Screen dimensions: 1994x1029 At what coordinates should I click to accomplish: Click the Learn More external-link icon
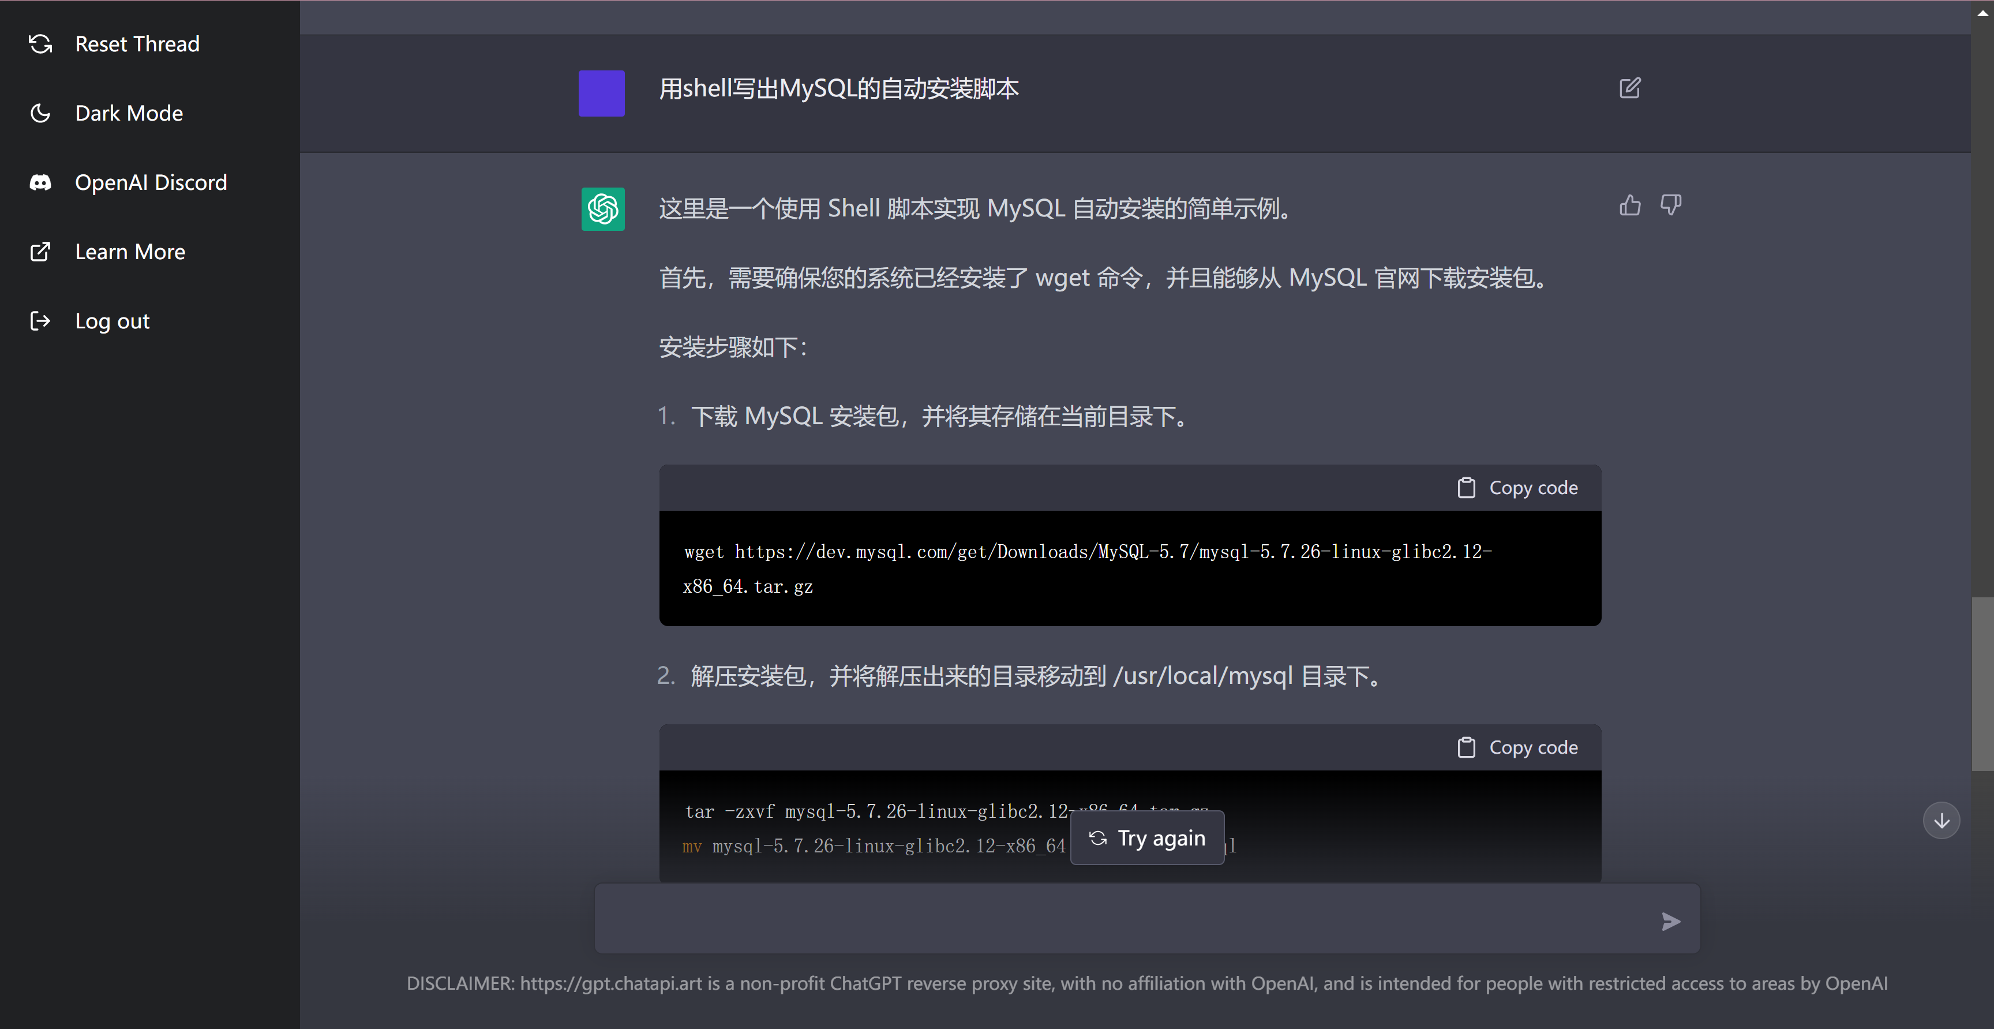(40, 252)
